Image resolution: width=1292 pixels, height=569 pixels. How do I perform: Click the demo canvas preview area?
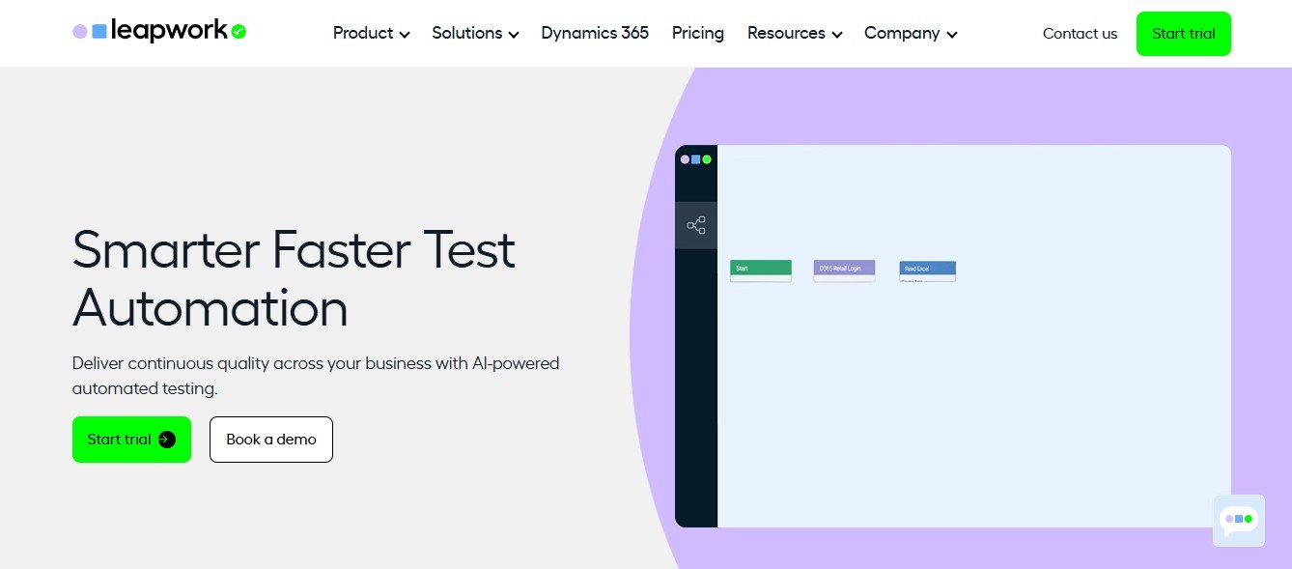(x=973, y=406)
